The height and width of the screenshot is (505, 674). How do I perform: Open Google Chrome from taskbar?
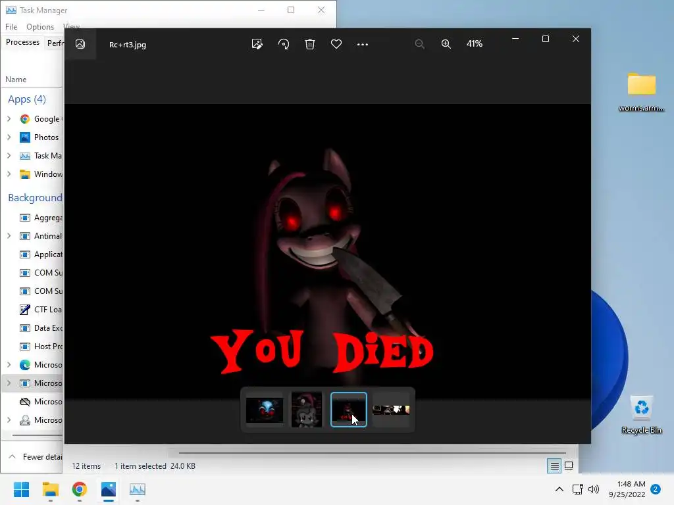(x=80, y=489)
